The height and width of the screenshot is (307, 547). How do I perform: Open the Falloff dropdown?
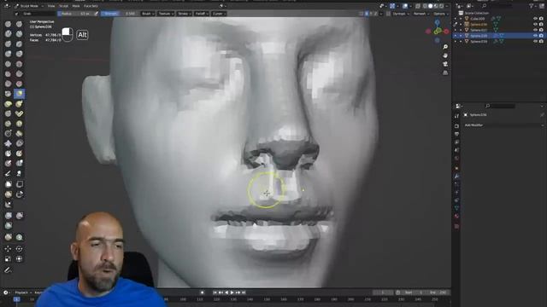click(x=202, y=14)
